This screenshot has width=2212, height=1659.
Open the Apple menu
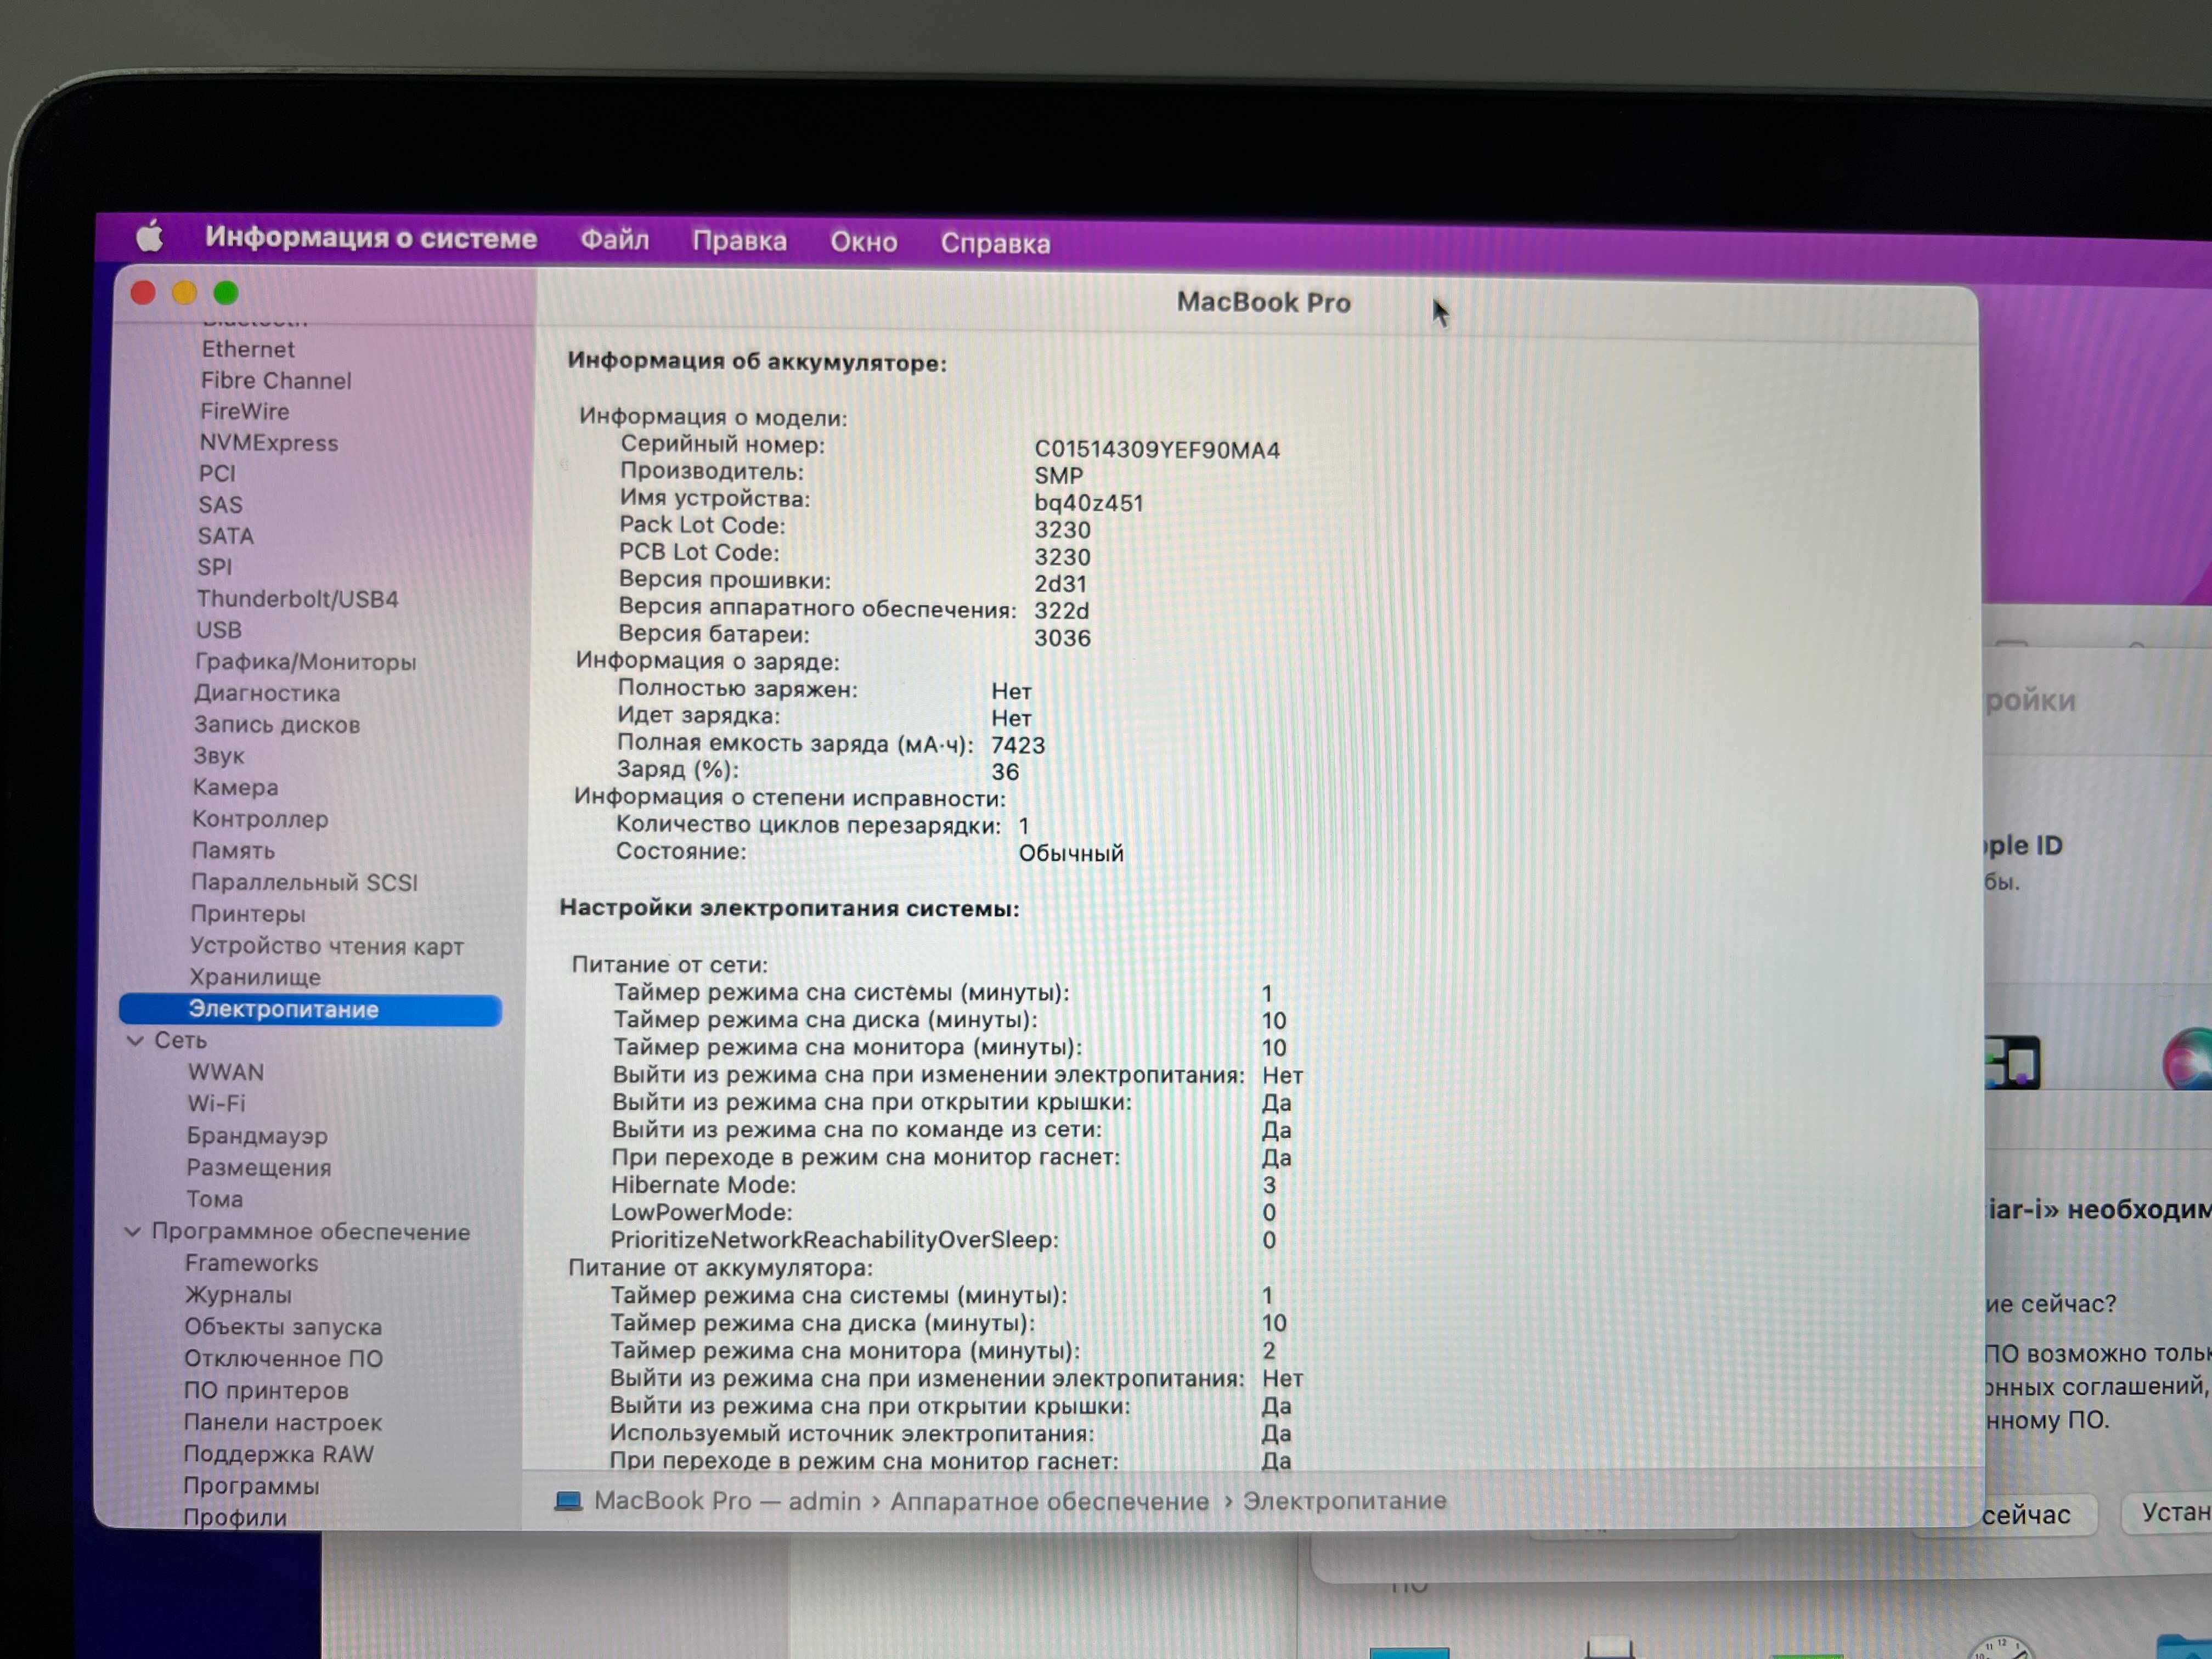(x=150, y=237)
